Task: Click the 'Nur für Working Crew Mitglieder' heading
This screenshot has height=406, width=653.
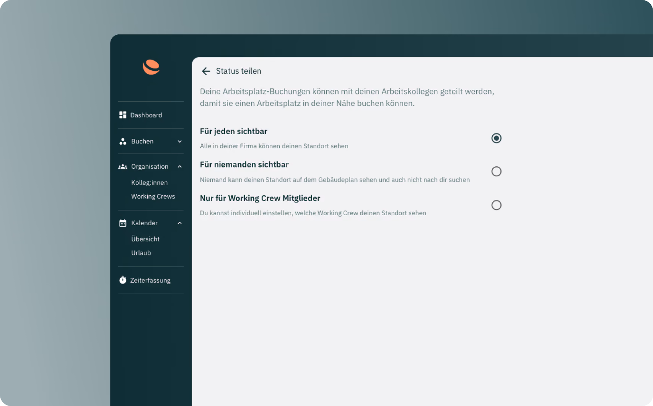Action: click(x=260, y=198)
